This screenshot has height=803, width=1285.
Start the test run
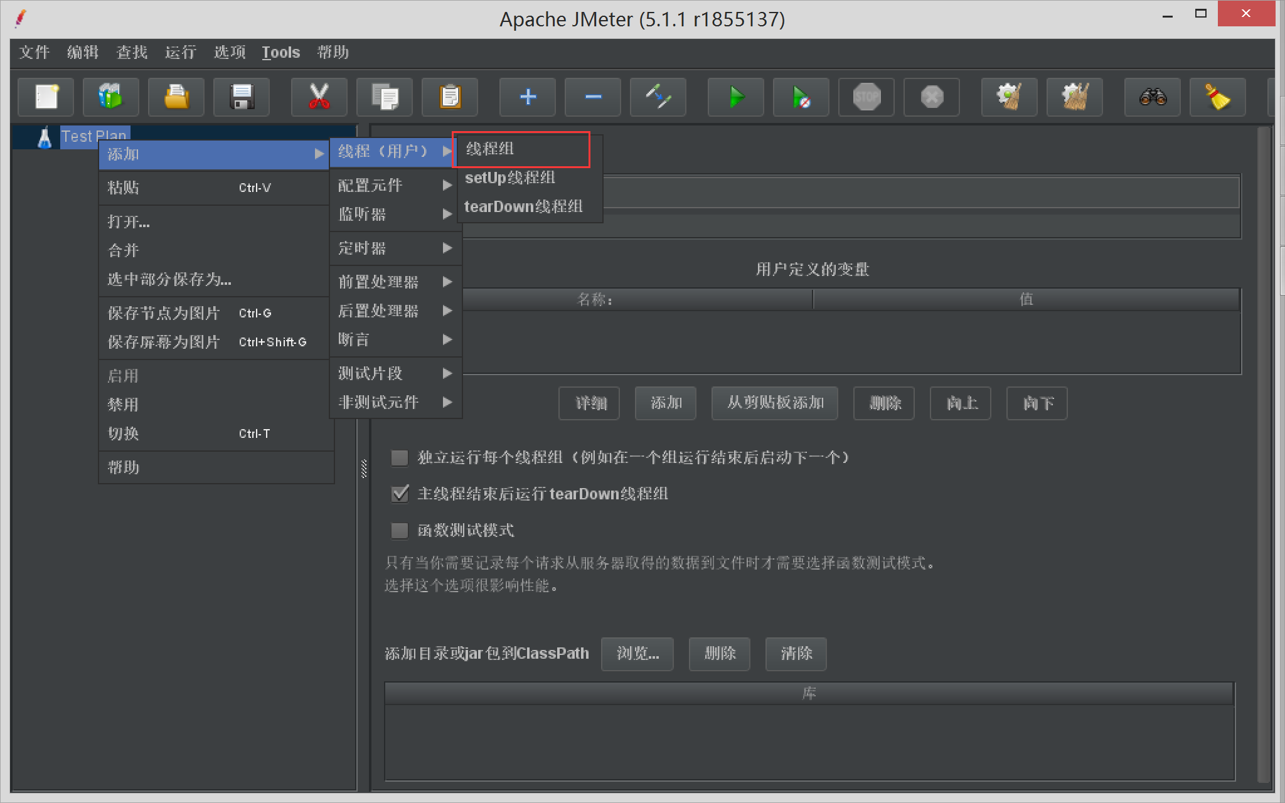click(x=735, y=97)
